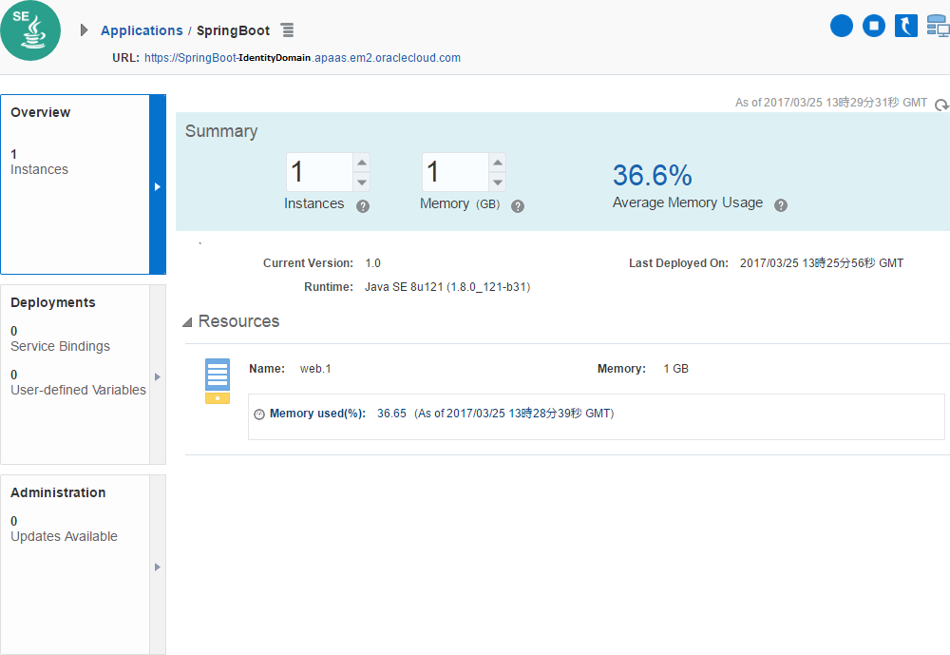The image size is (950, 655).
Task: Click the Memory used(%) label
Action: 317,414
